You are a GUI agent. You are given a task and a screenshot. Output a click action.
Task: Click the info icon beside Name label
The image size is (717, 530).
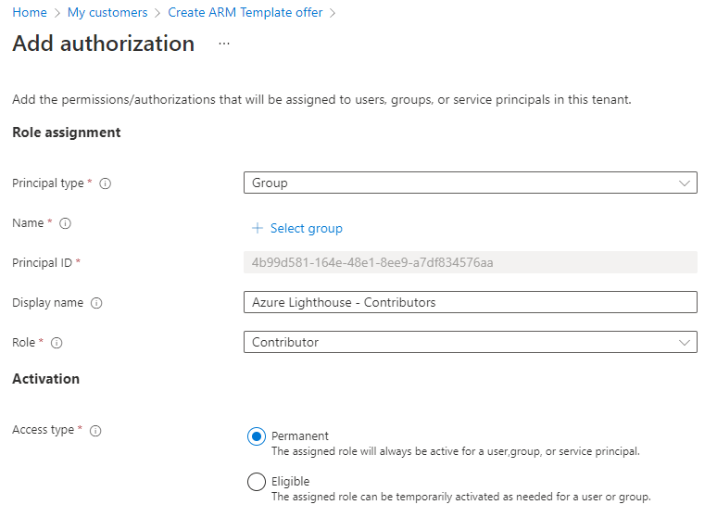(66, 223)
